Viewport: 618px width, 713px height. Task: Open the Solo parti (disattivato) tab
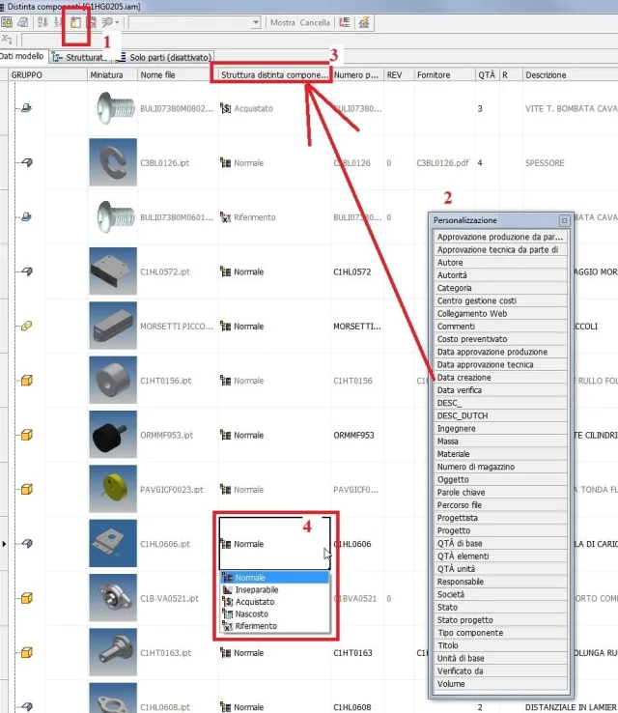pyautogui.click(x=164, y=57)
